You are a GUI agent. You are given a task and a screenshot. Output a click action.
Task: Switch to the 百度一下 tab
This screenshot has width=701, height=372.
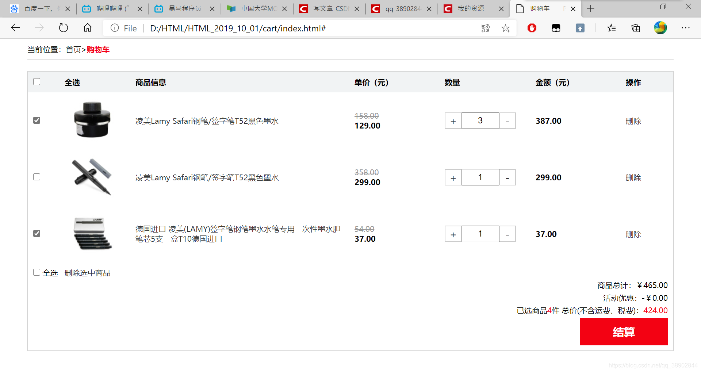38,9
